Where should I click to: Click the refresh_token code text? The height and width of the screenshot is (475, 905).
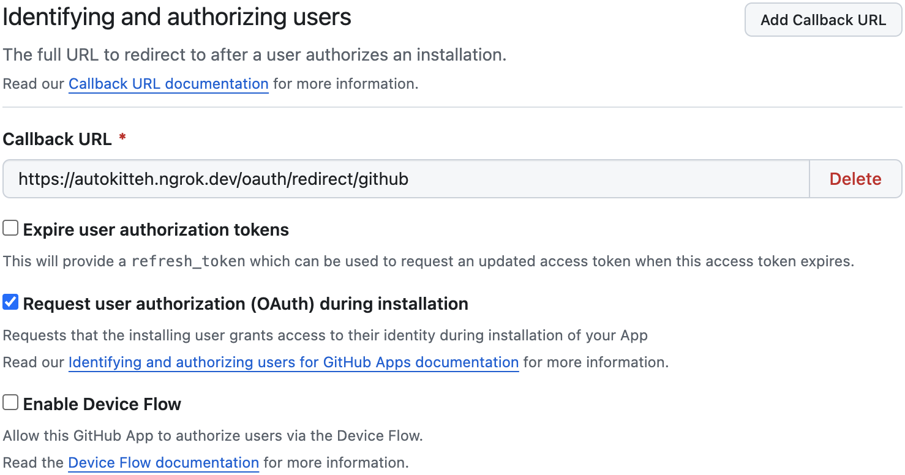point(189,262)
